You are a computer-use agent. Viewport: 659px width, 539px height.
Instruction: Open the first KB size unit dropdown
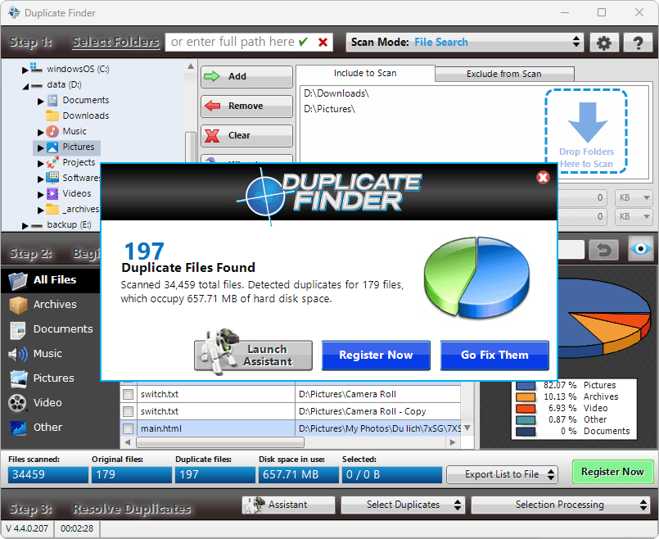pos(634,197)
